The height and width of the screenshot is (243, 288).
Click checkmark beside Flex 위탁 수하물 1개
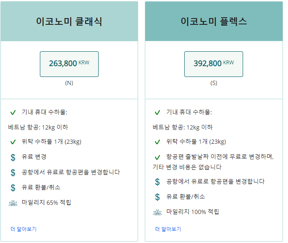tap(157, 142)
